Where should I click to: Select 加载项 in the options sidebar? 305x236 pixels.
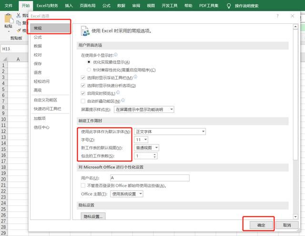tap(50, 118)
